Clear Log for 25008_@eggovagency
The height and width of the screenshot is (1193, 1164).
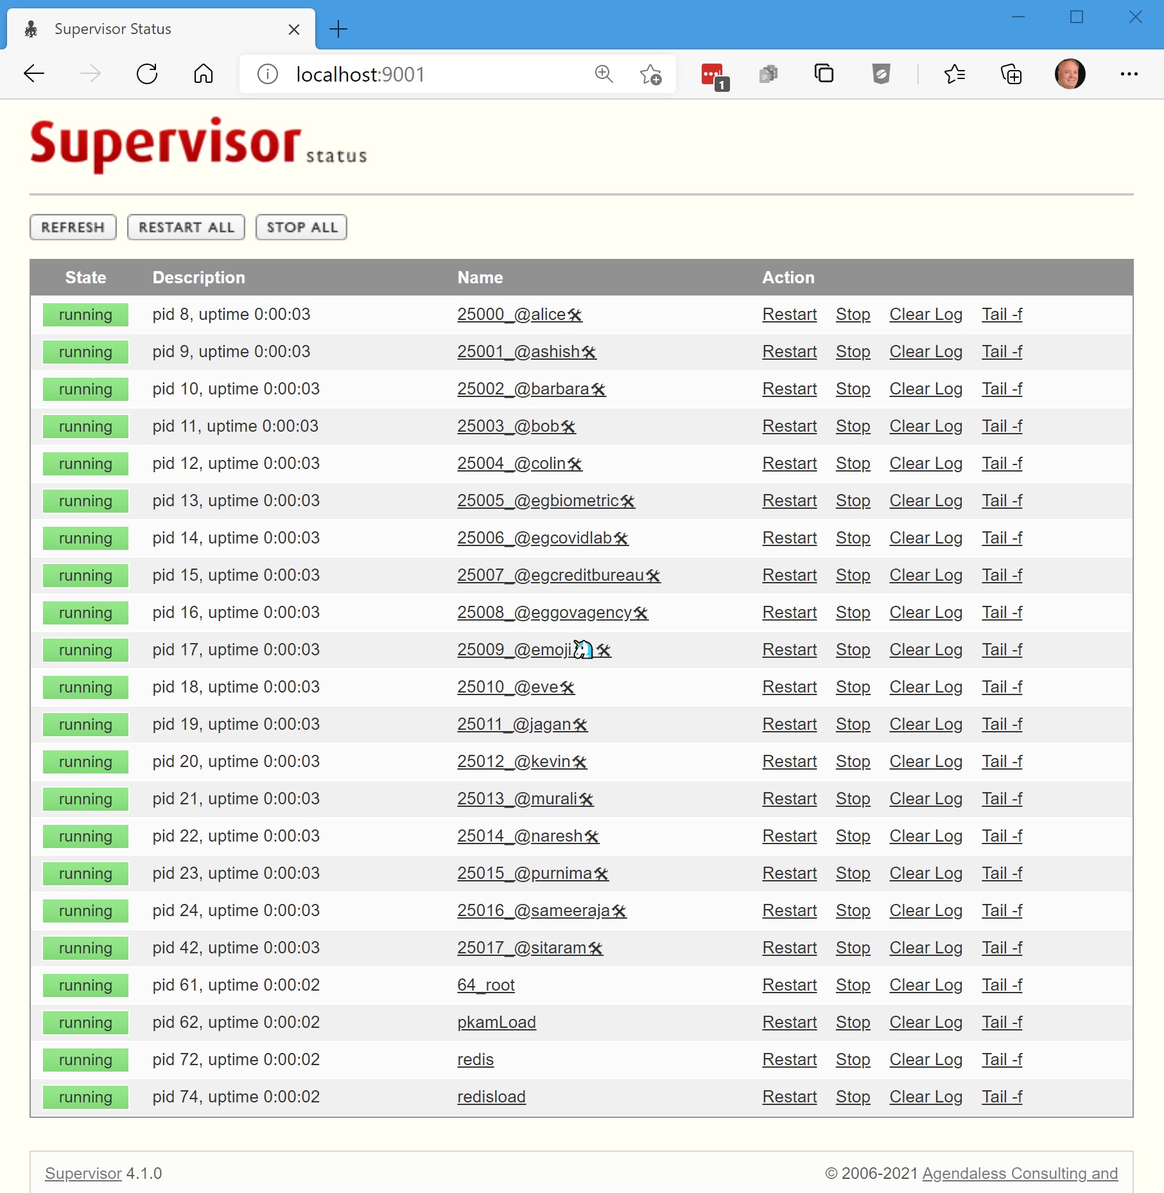tap(926, 613)
